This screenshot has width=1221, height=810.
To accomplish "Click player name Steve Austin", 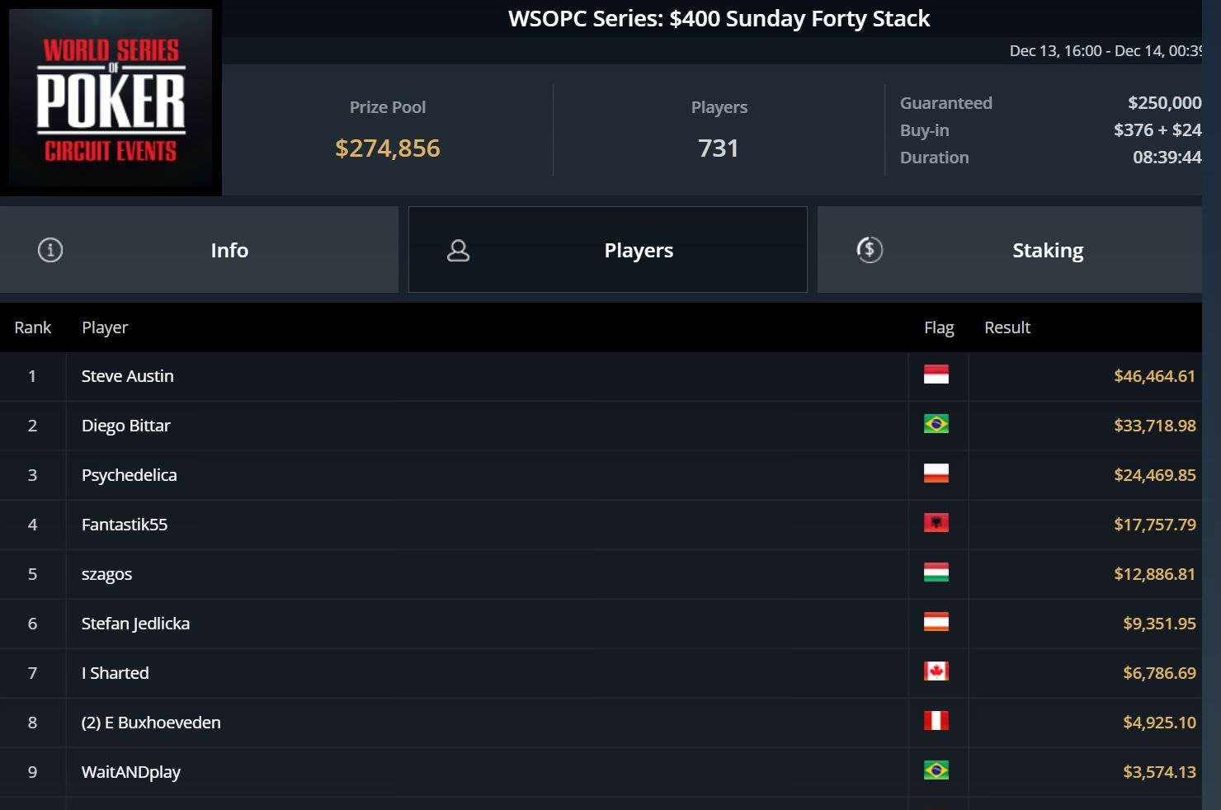I will pyautogui.click(x=128, y=376).
